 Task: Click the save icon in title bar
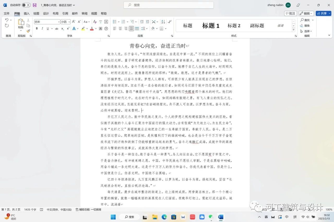[34, 5]
